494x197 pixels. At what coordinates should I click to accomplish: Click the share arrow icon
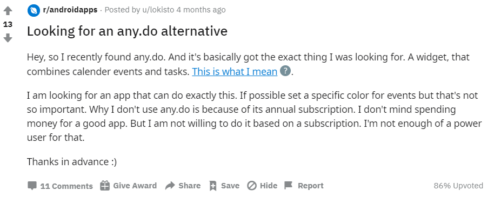click(x=170, y=186)
